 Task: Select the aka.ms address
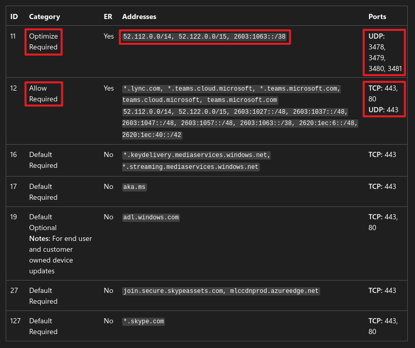pos(135,187)
